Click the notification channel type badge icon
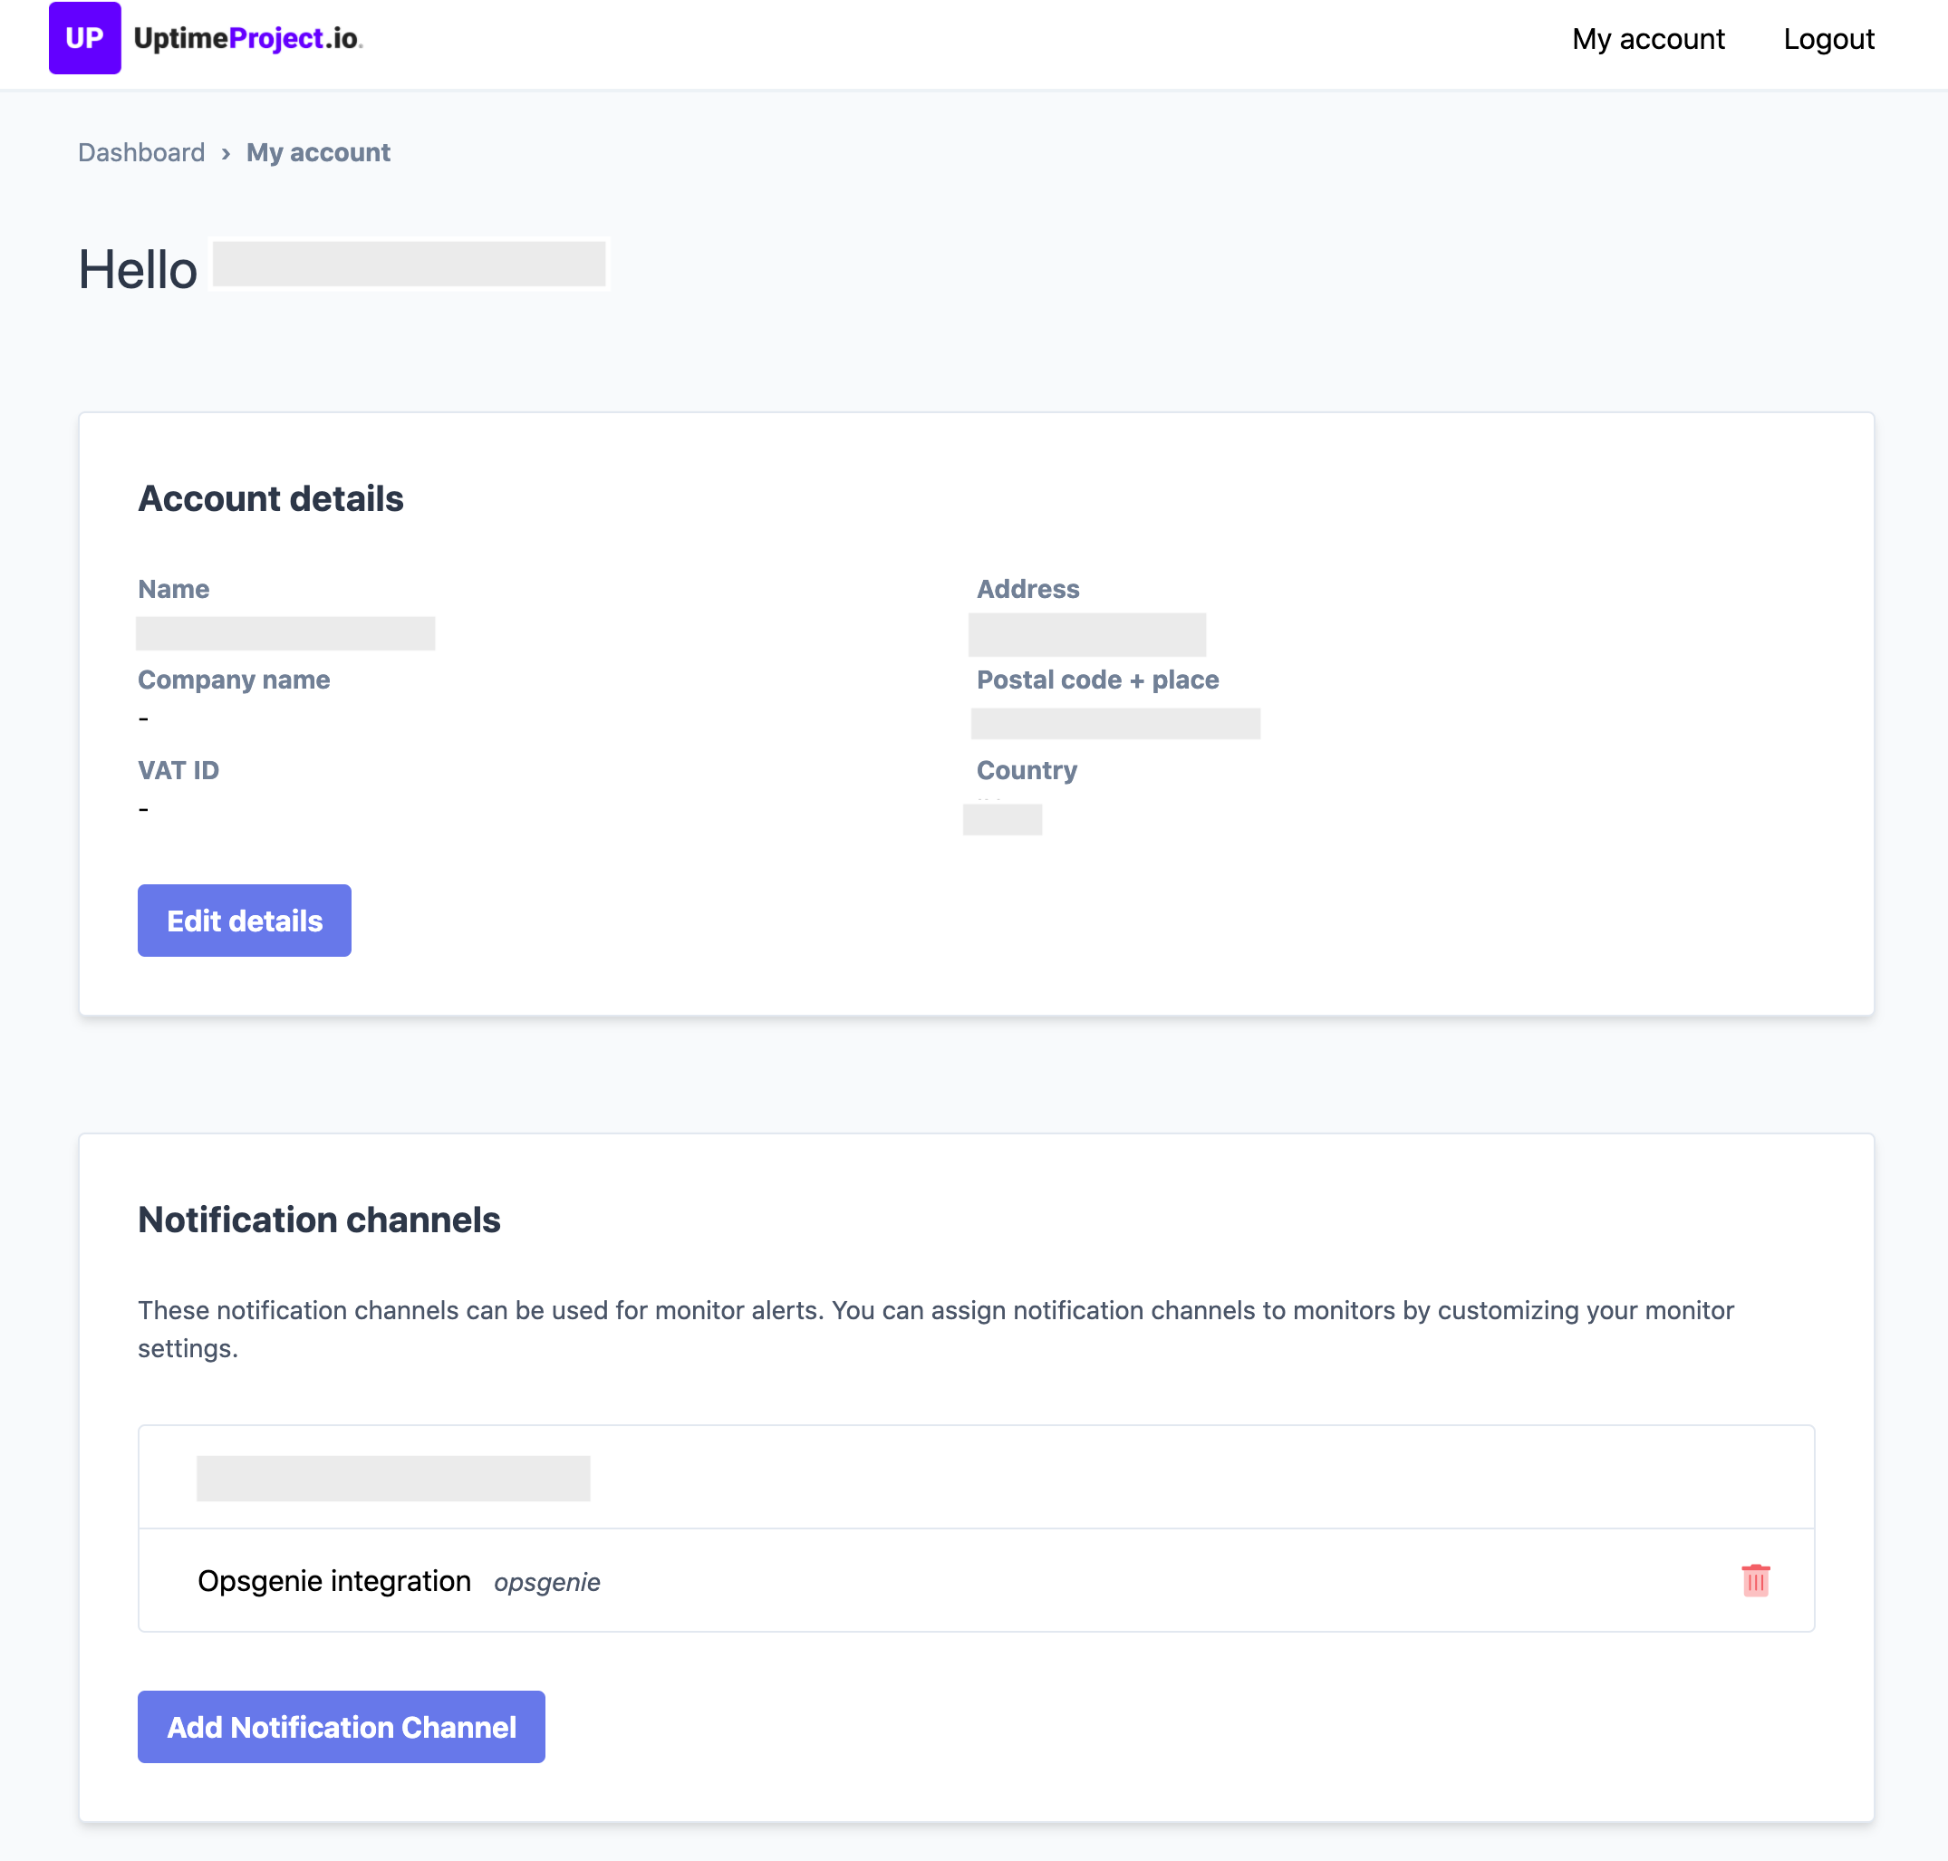1948x1861 pixels. [548, 1581]
